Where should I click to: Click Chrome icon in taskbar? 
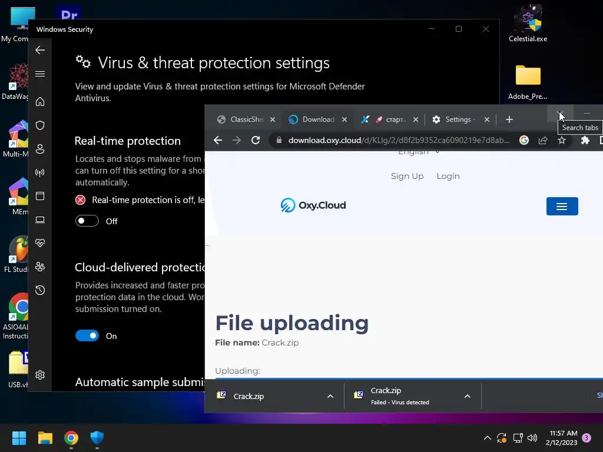point(71,438)
